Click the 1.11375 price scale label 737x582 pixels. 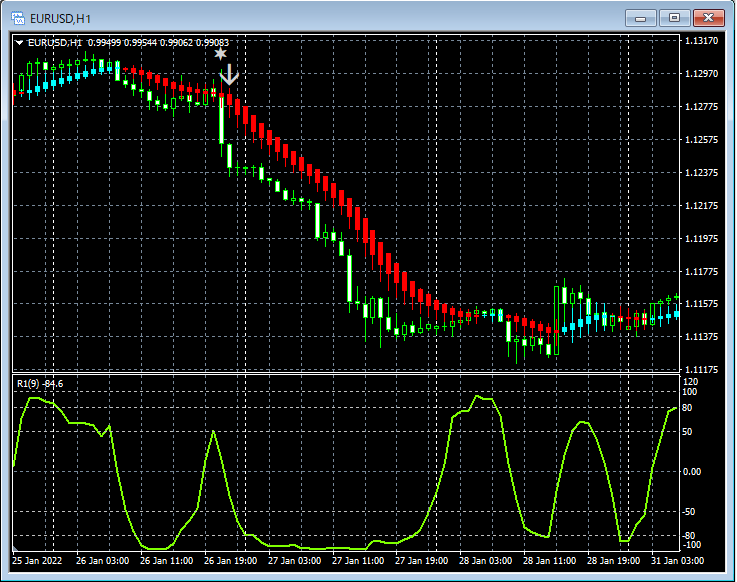(x=702, y=336)
